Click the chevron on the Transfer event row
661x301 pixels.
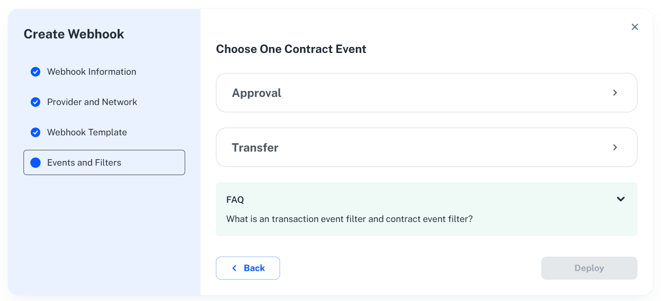tap(615, 147)
